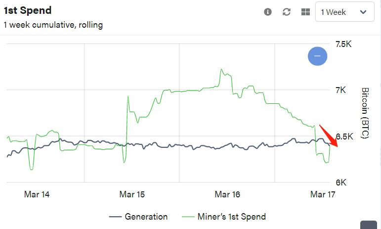Viewport: 381px width, 229px height.
Task: Click the Bitcoin (BTC) axis title
Action: pyautogui.click(x=365, y=113)
